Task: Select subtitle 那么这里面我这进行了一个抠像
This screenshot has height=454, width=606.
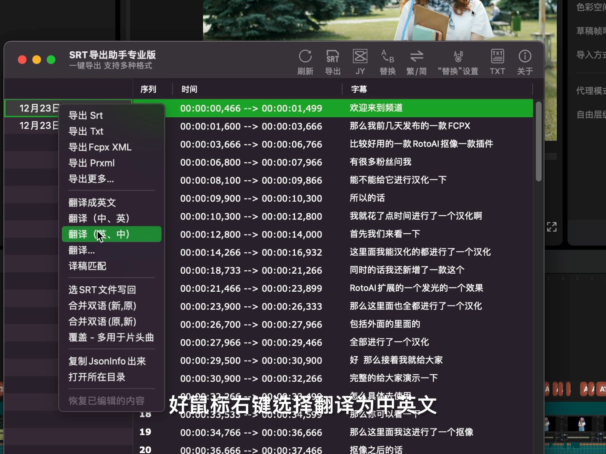Action: [412, 433]
